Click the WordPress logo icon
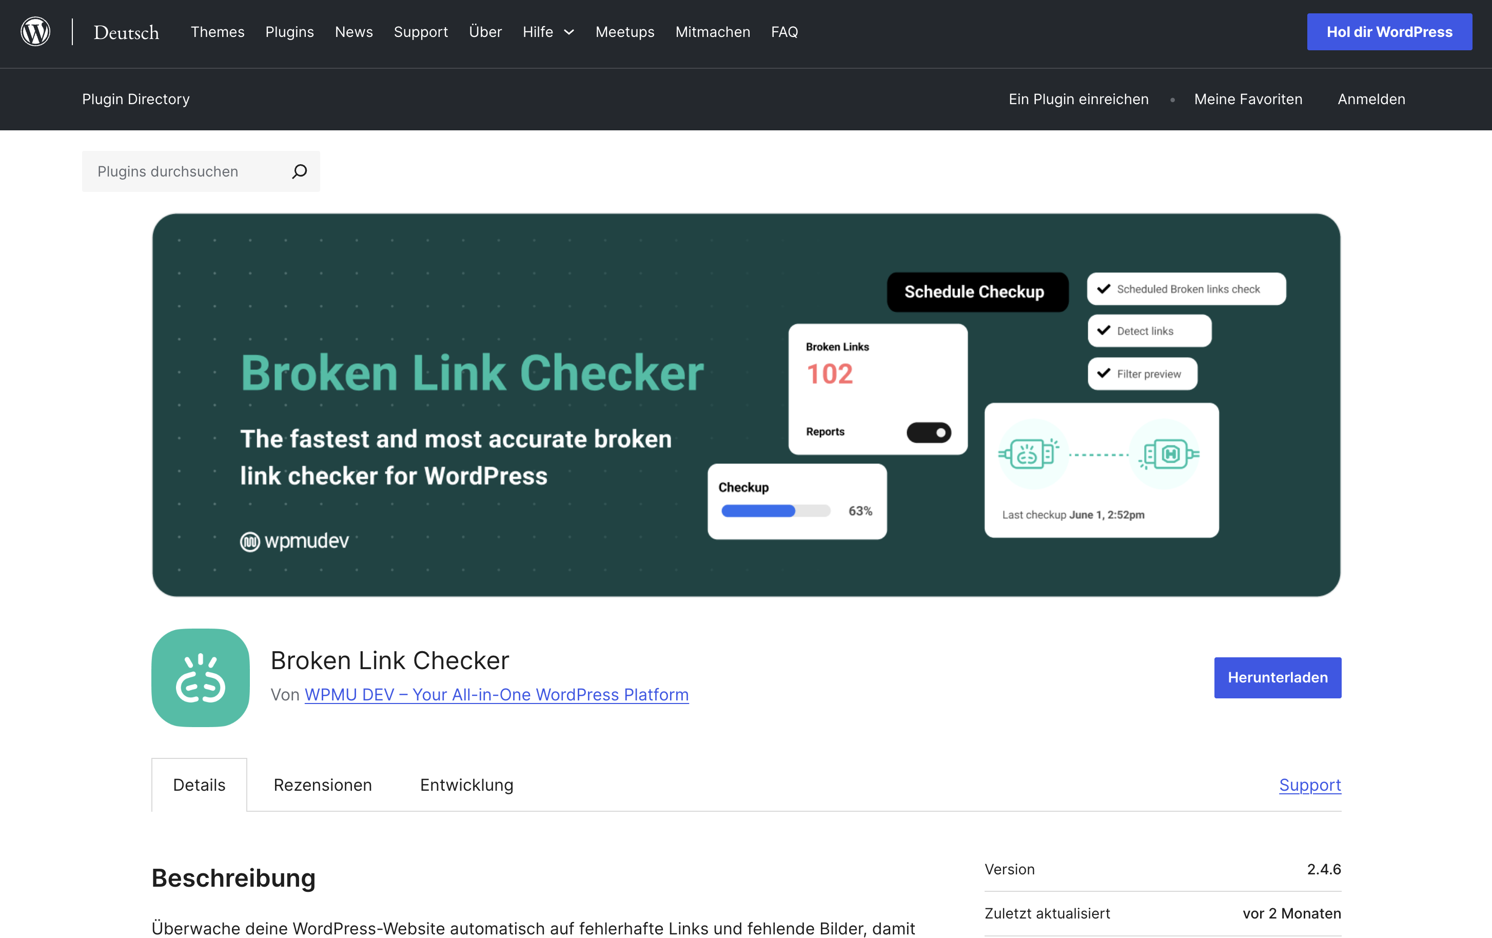This screenshot has height=938, width=1492. (35, 32)
